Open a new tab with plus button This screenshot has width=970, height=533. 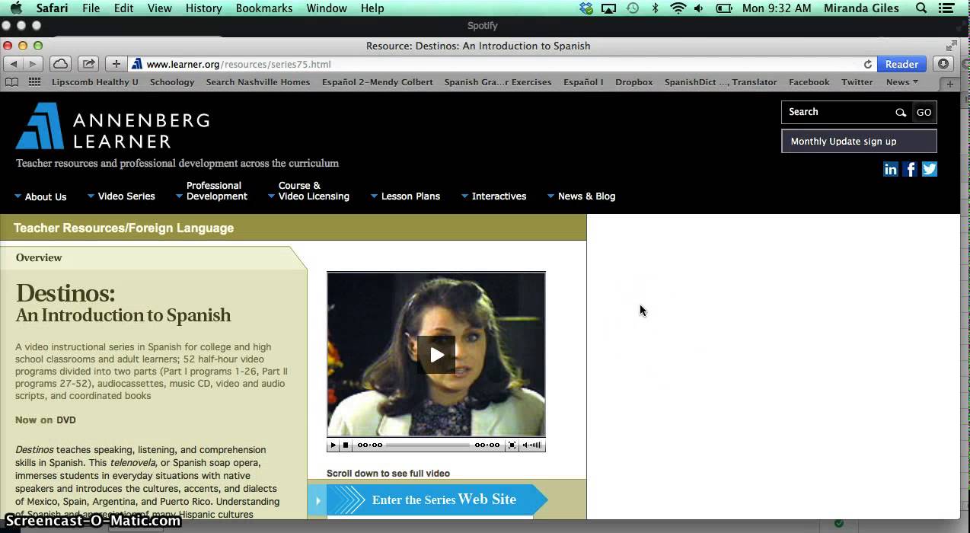click(950, 84)
